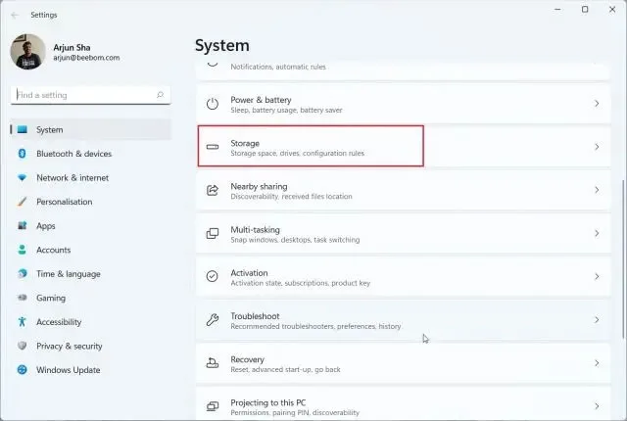Click the Troubleshoot row chevron
The image size is (627, 421).
point(597,319)
